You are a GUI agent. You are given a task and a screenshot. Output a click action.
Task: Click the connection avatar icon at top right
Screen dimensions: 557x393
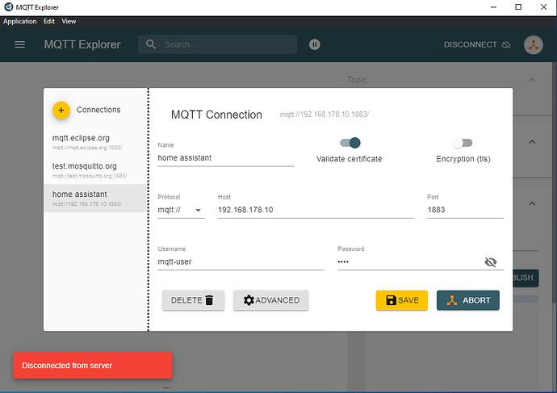pyautogui.click(x=534, y=44)
